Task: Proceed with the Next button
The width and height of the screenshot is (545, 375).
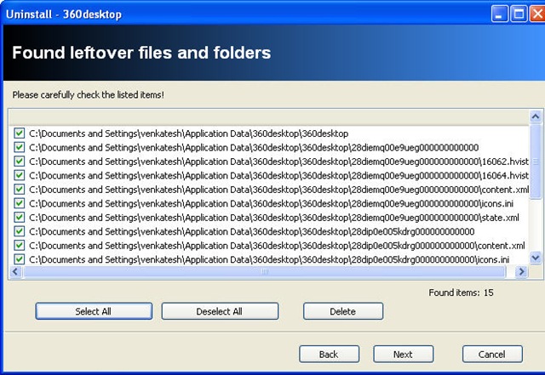Action: (403, 354)
